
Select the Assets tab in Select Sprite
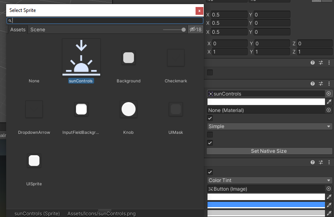(x=18, y=30)
